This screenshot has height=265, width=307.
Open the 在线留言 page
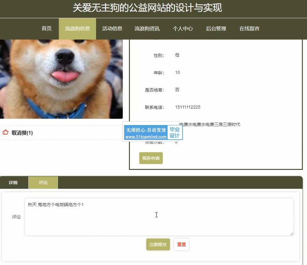tap(250, 29)
